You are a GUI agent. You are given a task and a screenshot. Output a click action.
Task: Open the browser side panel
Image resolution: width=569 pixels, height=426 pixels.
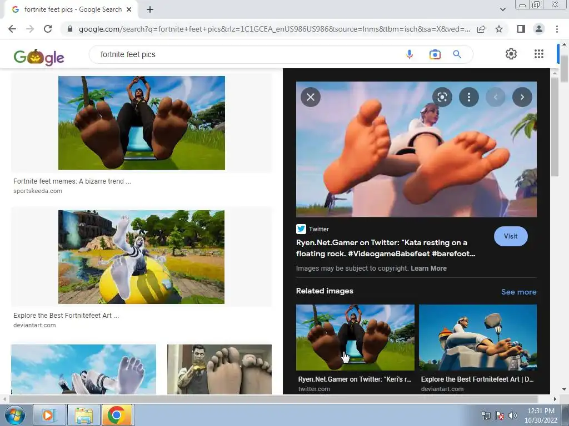(521, 29)
